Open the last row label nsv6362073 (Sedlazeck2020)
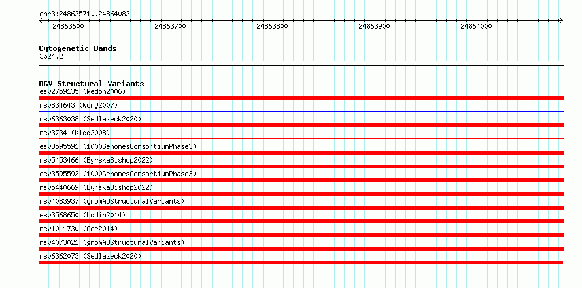 [90, 256]
